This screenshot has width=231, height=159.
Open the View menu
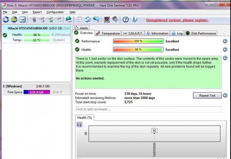(x=25, y=12)
